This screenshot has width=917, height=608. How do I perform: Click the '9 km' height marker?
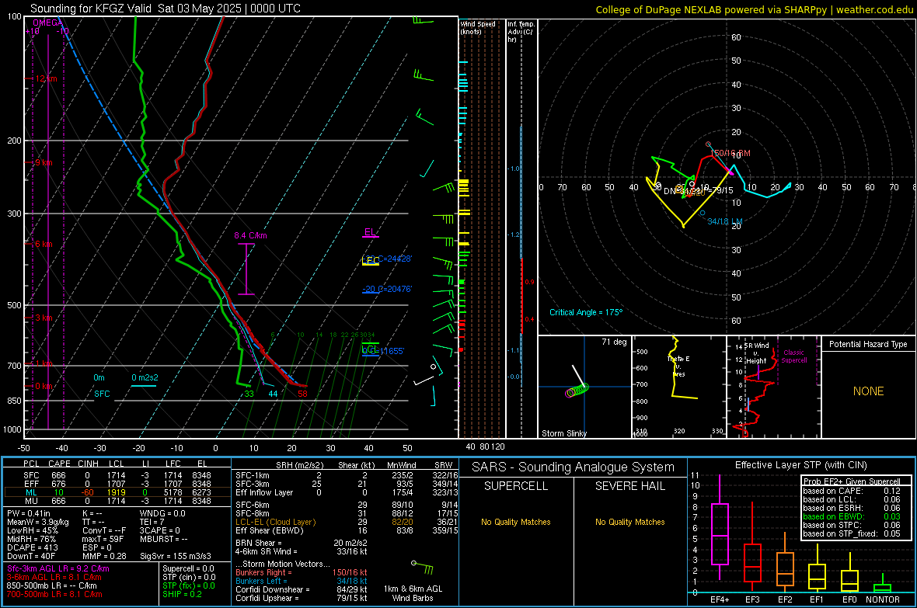click(44, 162)
